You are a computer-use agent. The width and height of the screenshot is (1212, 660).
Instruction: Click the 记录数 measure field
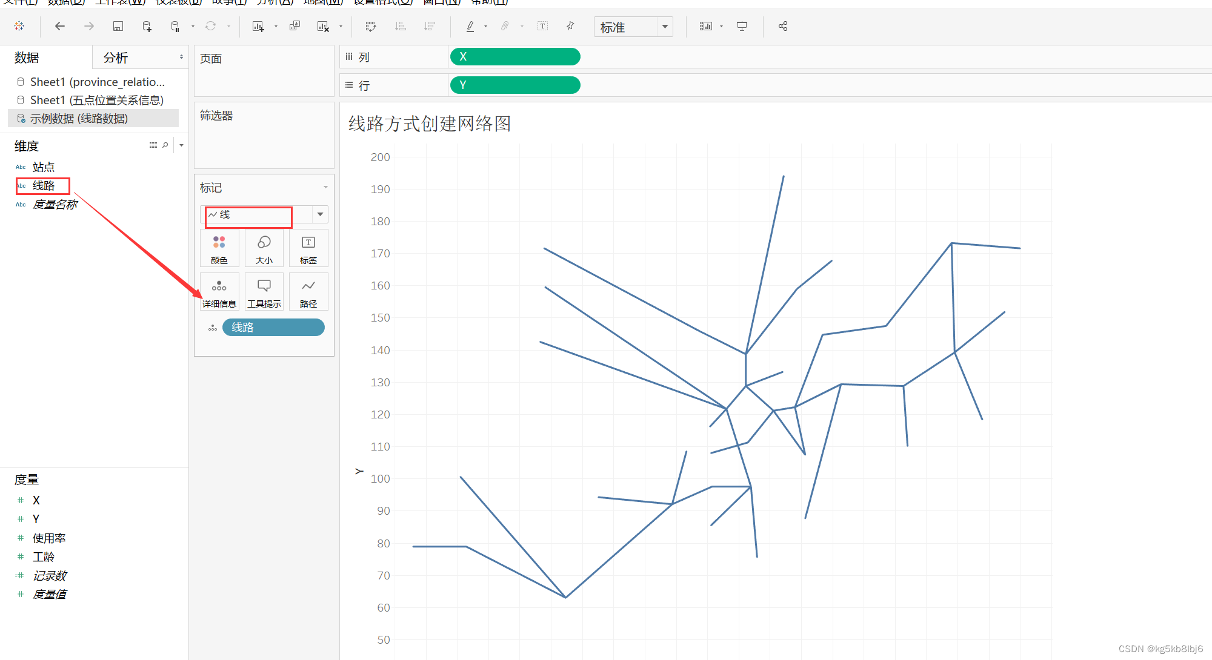[49, 575]
